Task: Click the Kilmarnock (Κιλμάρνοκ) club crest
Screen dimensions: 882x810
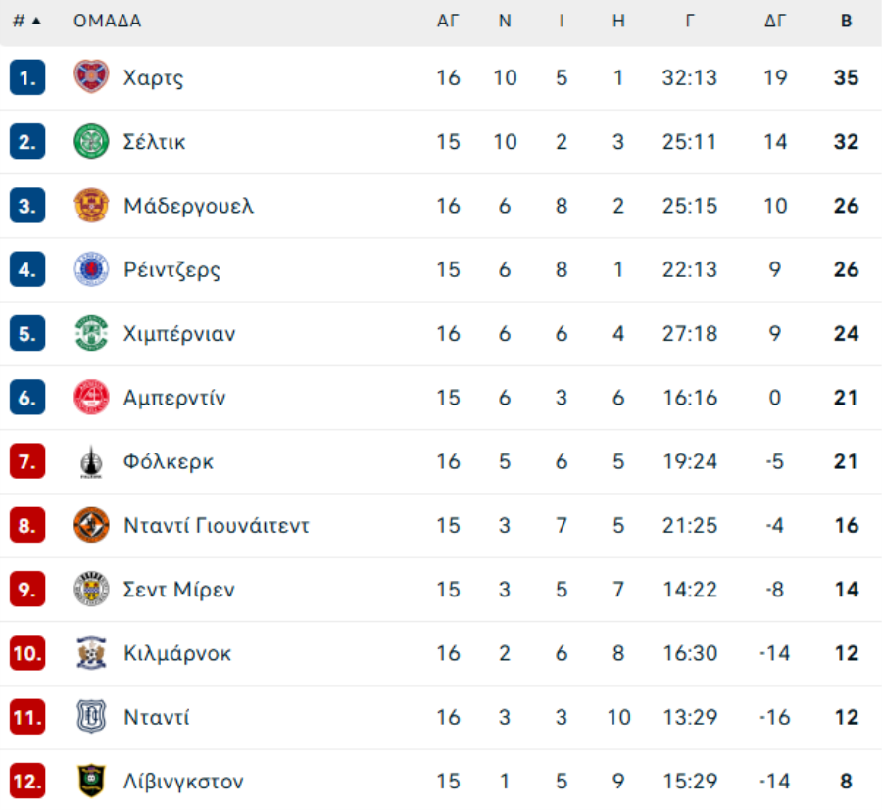Action: (x=91, y=653)
